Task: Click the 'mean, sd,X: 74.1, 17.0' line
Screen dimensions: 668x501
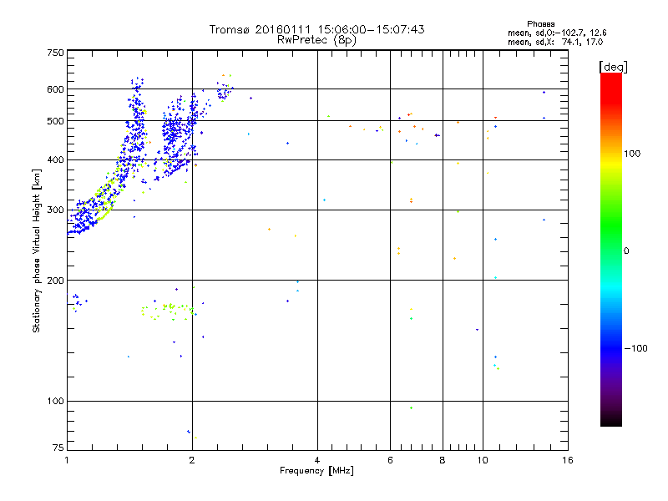Action: 555,43
